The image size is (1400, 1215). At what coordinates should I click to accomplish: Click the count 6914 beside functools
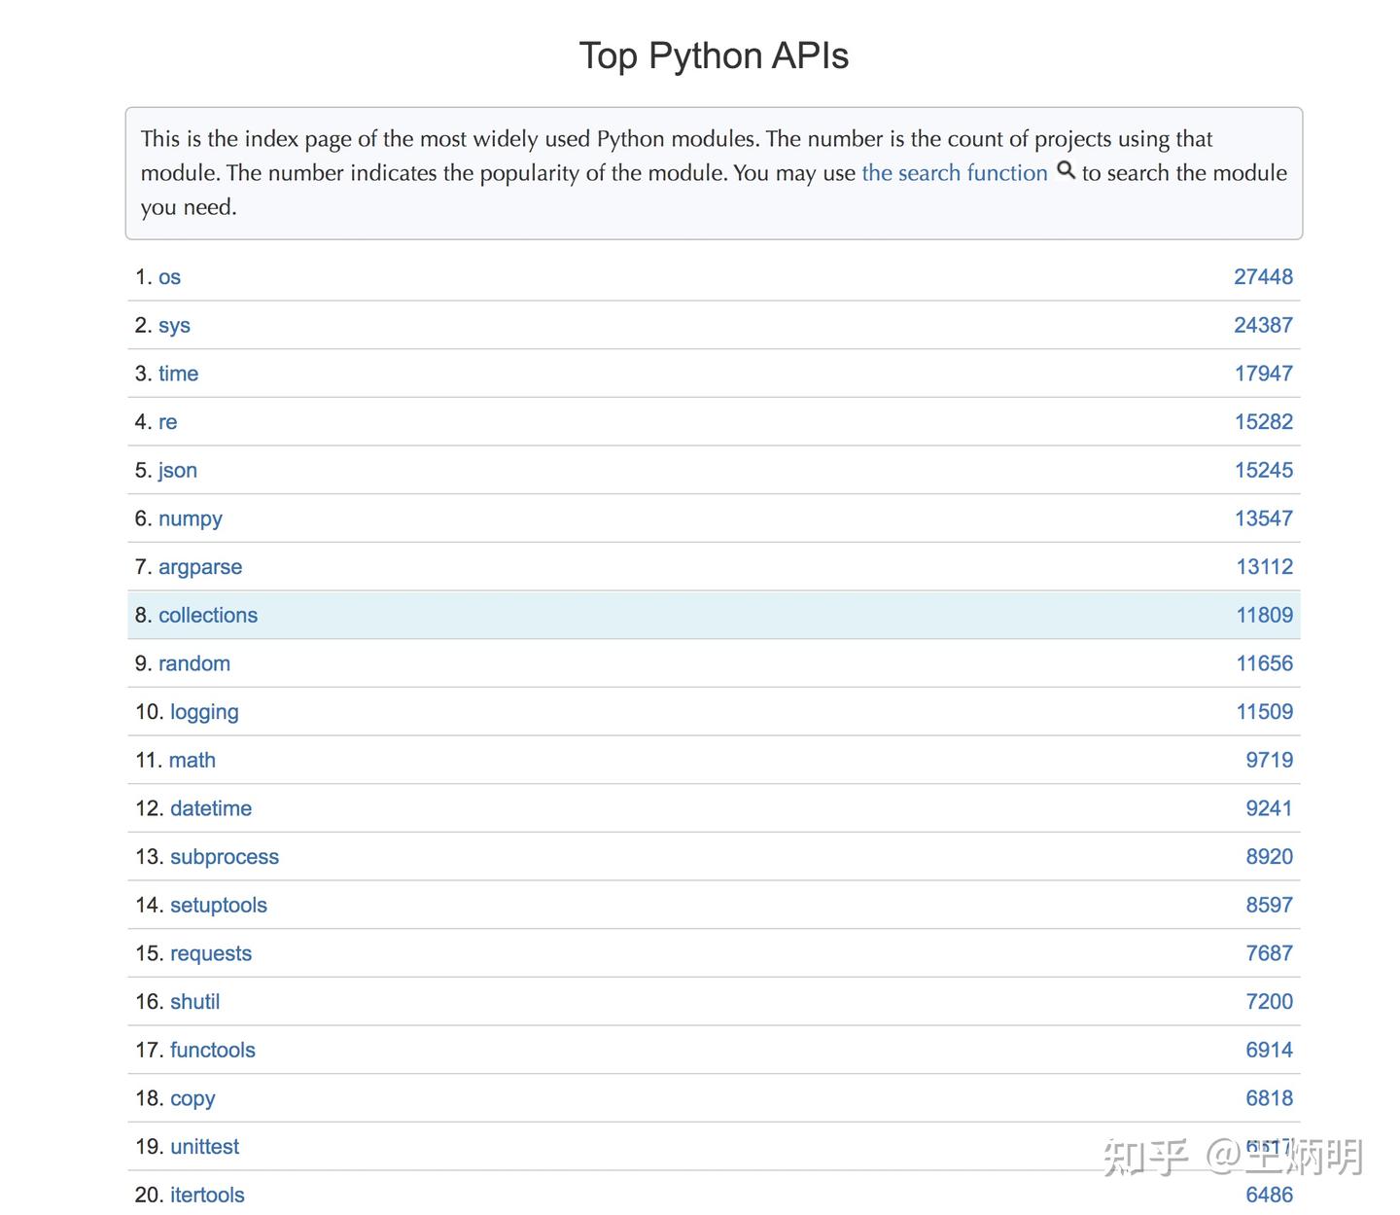pyautogui.click(x=1269, y=1050)
